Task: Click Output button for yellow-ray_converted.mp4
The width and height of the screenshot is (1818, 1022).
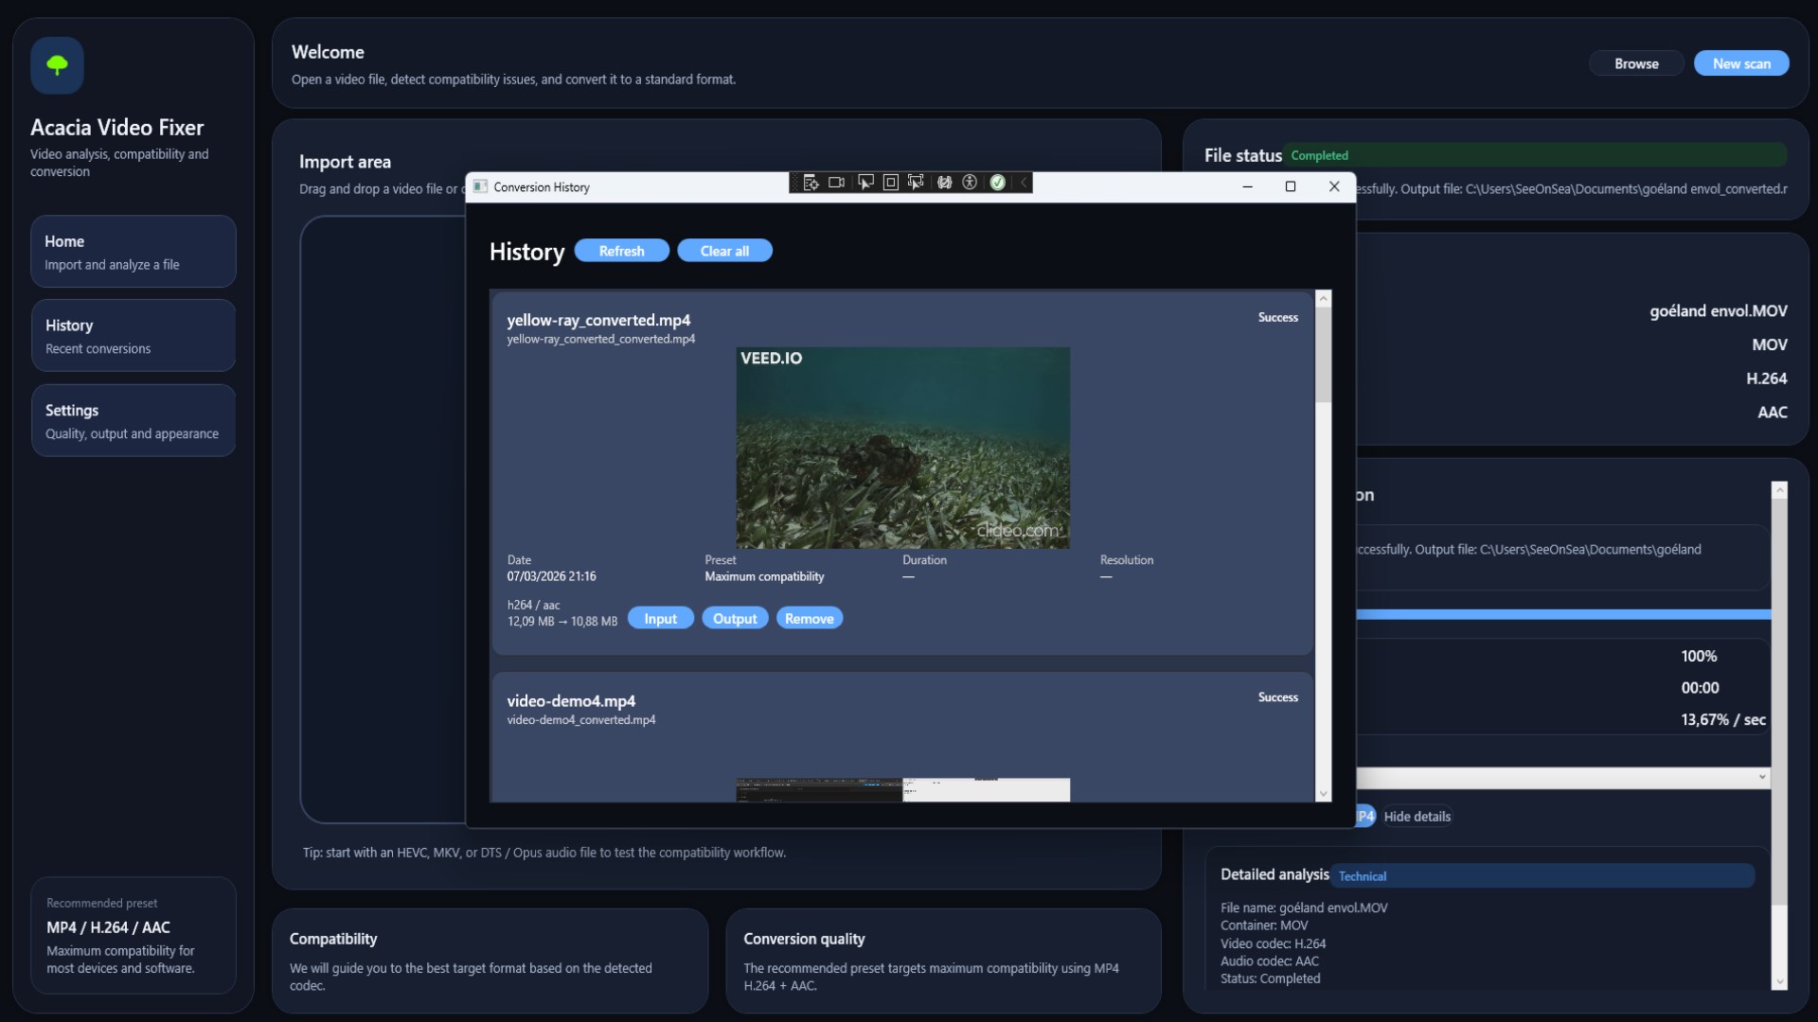Action: tap(735, 619)
